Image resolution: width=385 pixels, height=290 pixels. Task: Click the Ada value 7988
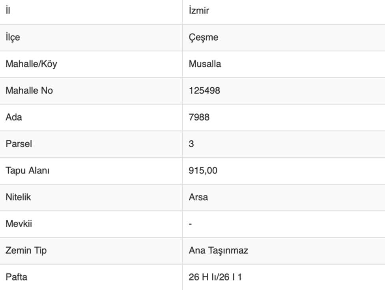(199, 117)
